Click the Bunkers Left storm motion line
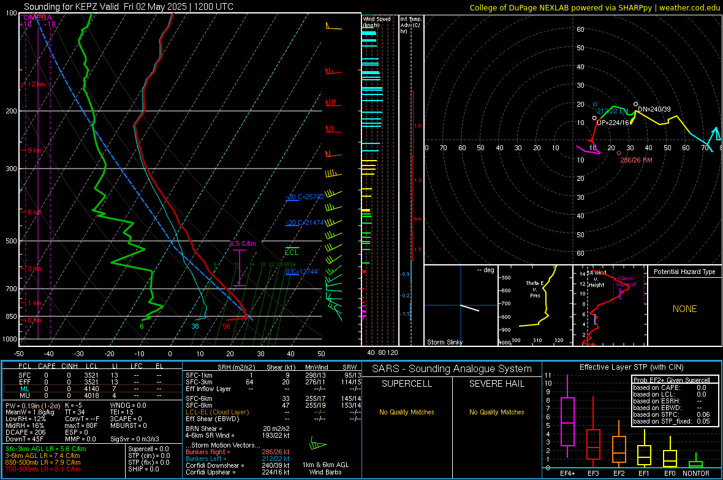This screenshot has width=723, height=480. pos(238,459)
